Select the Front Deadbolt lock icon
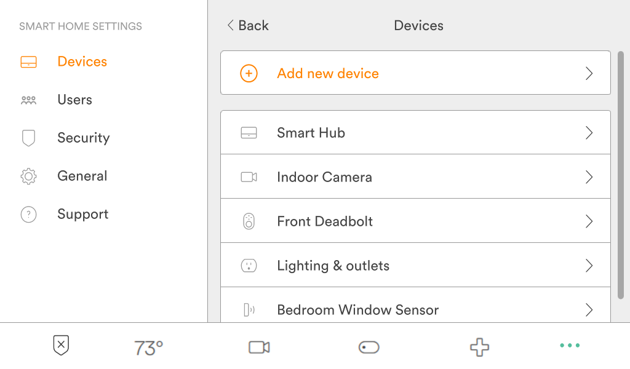 pyautogui.click(x=249, y=221)
